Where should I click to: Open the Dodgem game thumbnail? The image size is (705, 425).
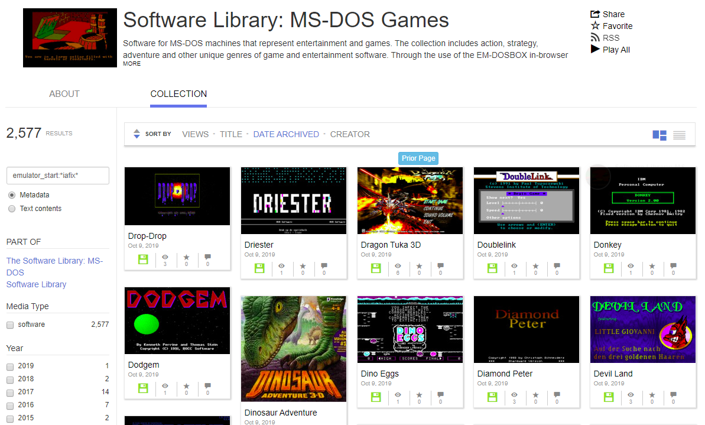click(x=177, y=320)
